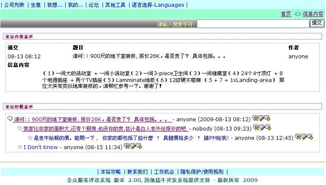Image resolution: width=326 pixels, height=185 pixels.
Task: Open 公司列表 menu
Action: coord(14,5)
